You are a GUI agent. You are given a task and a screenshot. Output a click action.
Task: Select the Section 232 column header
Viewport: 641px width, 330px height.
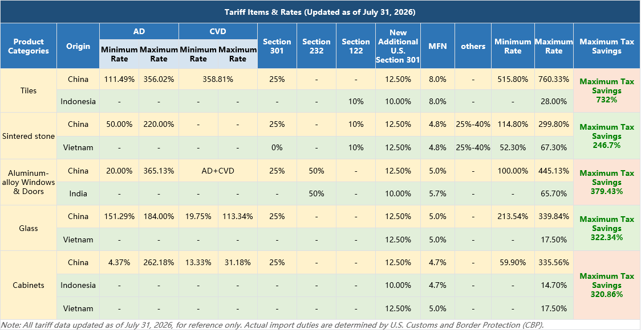pos(317,46)
